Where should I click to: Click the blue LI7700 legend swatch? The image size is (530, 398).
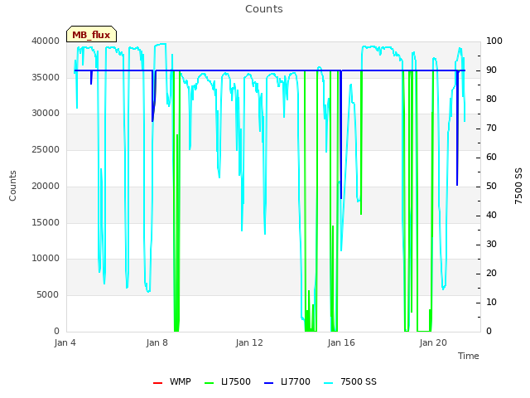coord(268,383)
